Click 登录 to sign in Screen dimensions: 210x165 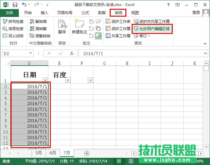click(x=196, y=13)
